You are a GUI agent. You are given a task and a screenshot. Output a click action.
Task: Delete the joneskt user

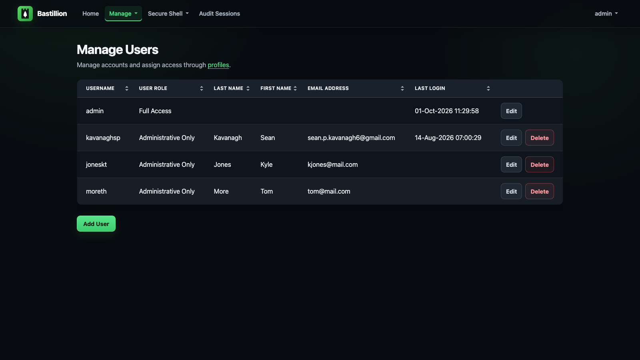(x=540, y=164)
